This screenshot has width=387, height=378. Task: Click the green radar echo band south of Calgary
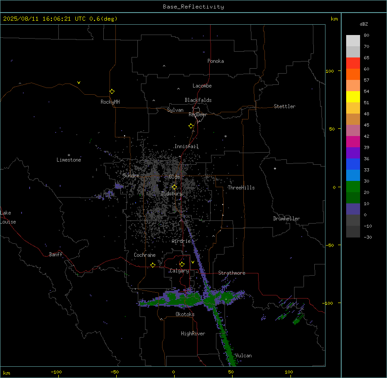188,300
